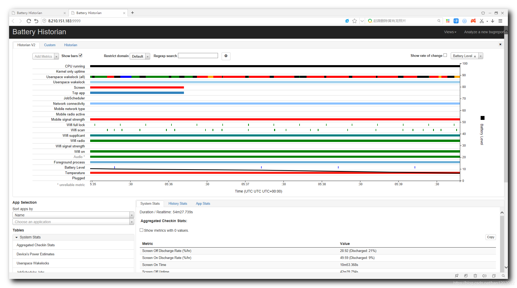Open Aggregated Checkin Stats table

(x=73, y=245)
